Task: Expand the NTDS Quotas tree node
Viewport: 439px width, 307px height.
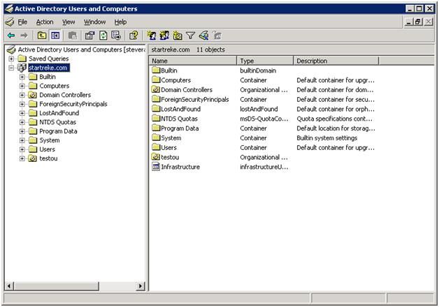Action: pyautogui.click(x=22, y=122)
